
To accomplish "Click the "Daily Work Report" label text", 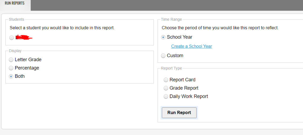I will 189,96.
